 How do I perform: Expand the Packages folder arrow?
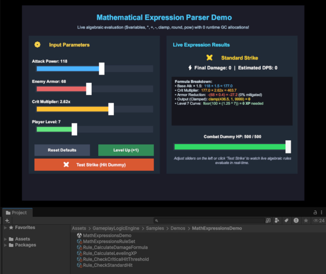5,245
